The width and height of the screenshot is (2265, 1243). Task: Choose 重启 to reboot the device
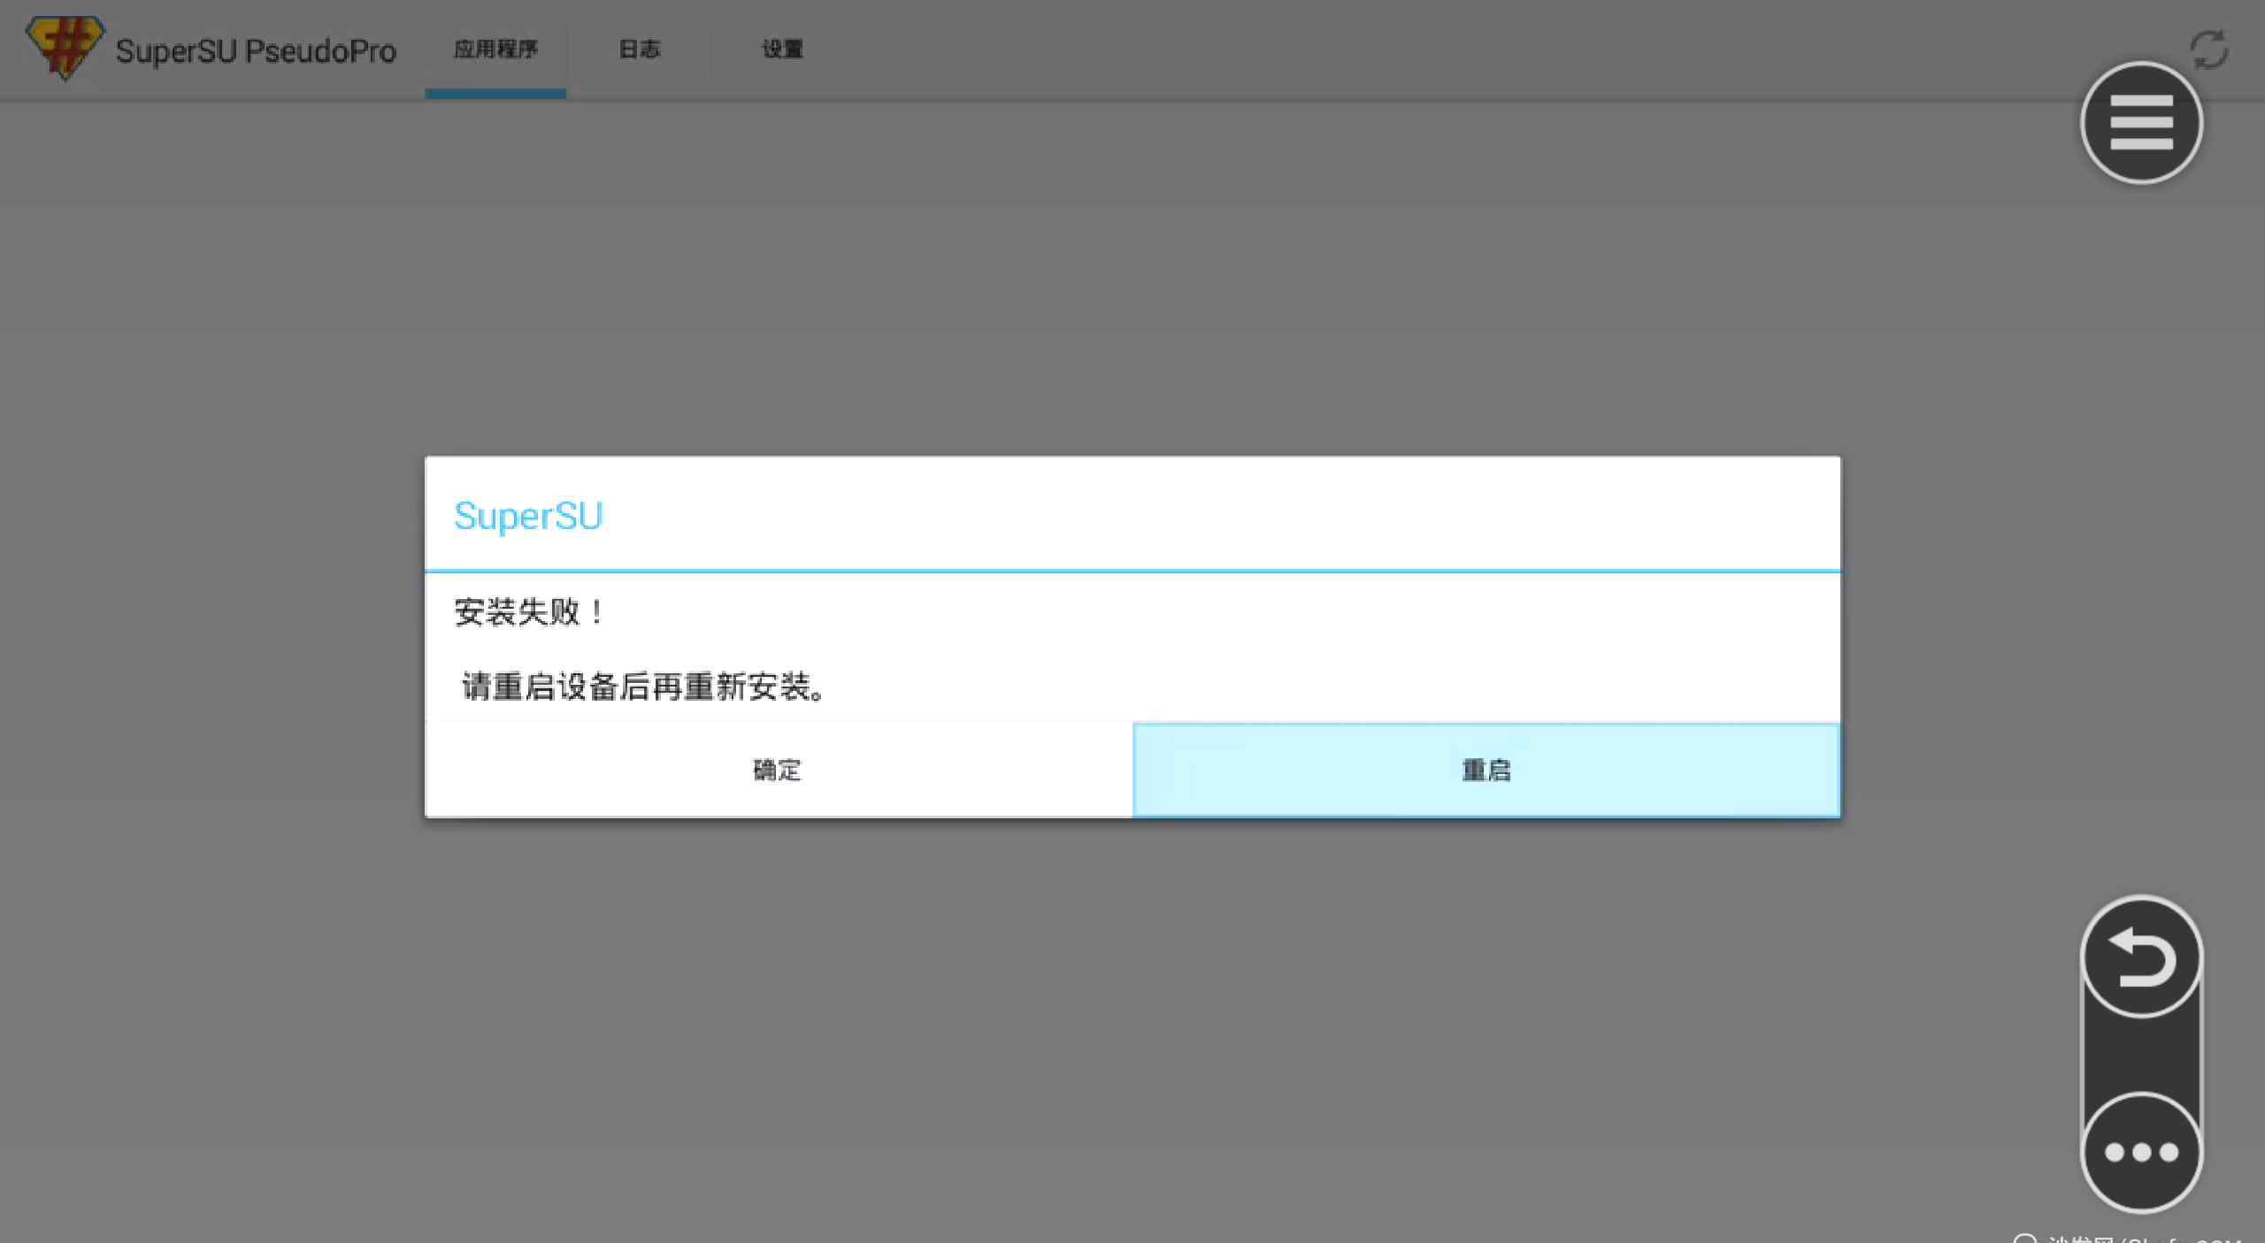pyautogui.click(x=1486, y=770)
